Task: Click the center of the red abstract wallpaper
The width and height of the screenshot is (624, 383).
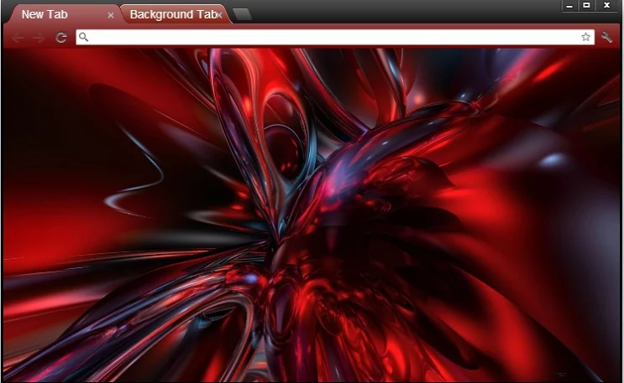Action: [x=312, y=214]
